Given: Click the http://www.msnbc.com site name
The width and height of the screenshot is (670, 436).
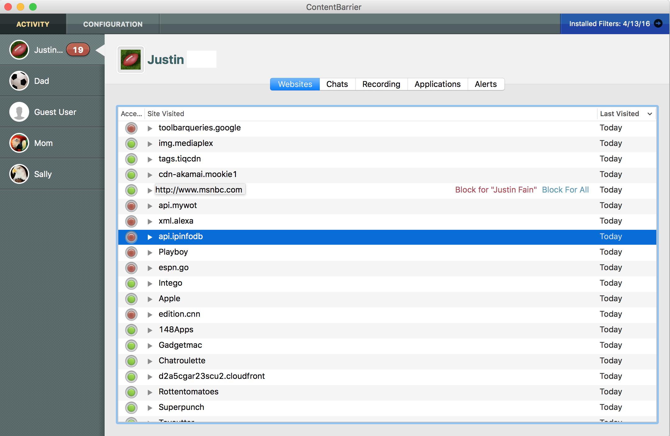Looking at the screenshot, I should (x=199, y=190).
